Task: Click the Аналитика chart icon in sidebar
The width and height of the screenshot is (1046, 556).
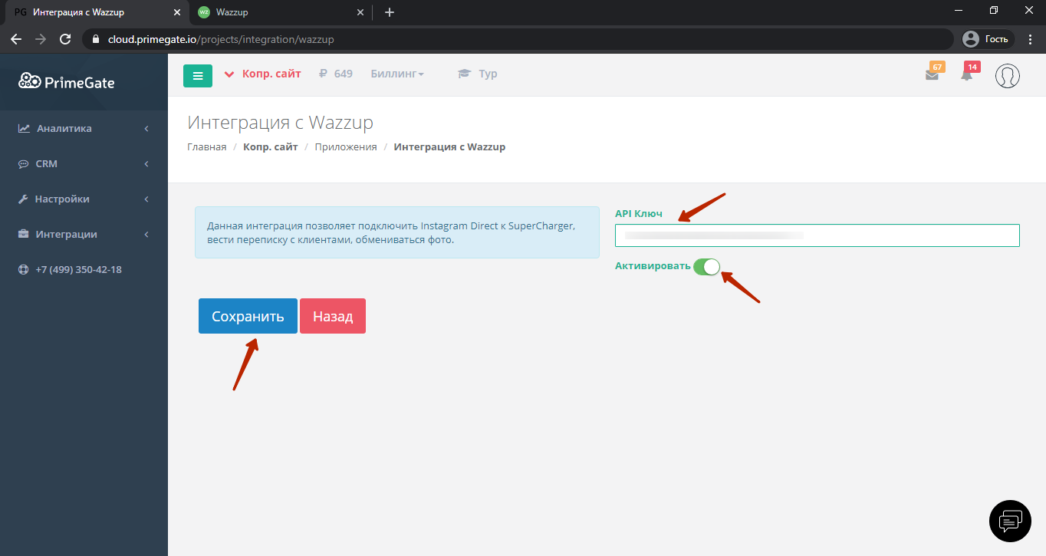Action: (25, 128)
